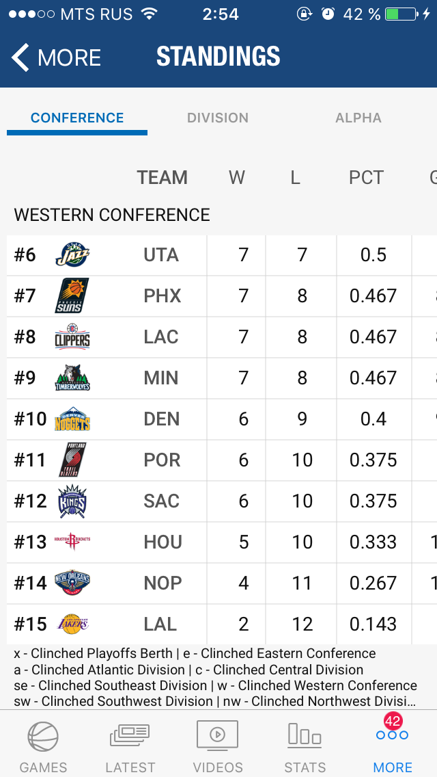This screenshot has width=437, height=777.
Task: Sort by the PCT column header
Action: 366,177
